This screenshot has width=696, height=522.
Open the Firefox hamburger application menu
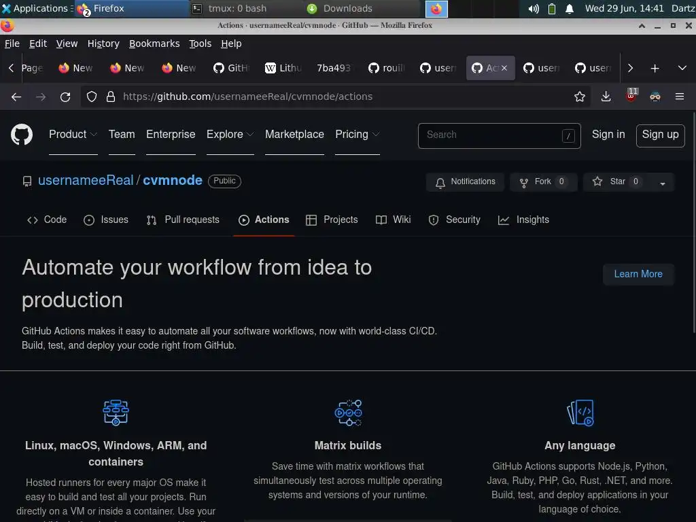[680, 97]
